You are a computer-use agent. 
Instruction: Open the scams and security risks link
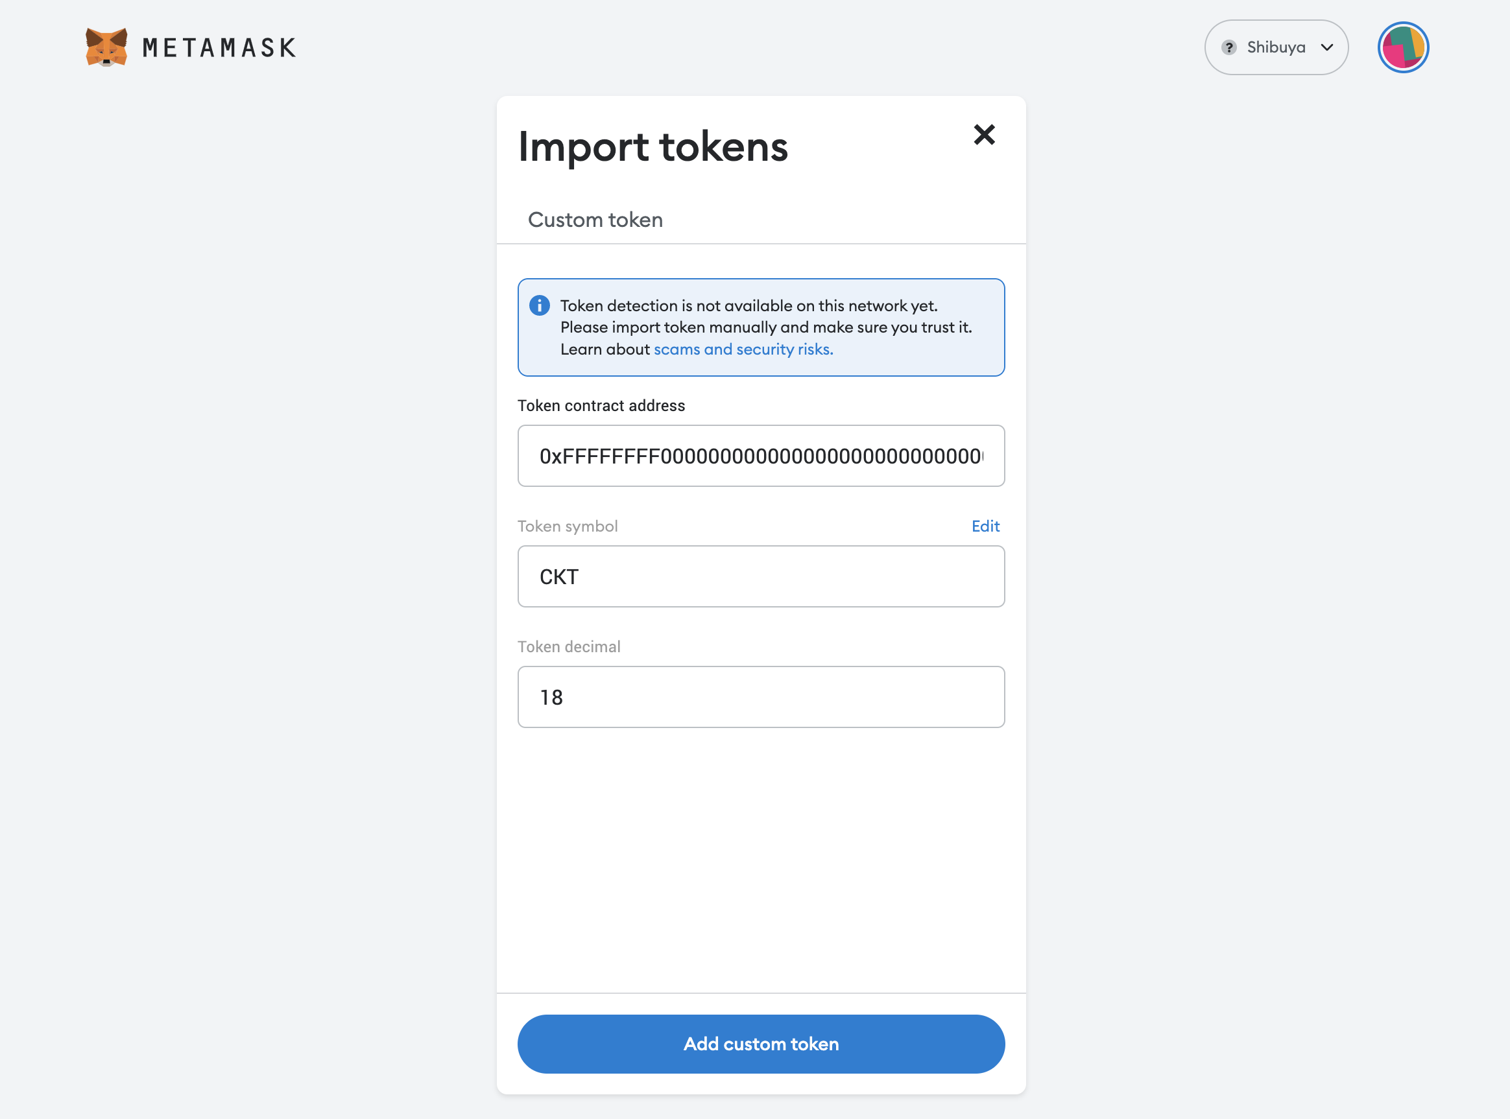coord(743,349)
